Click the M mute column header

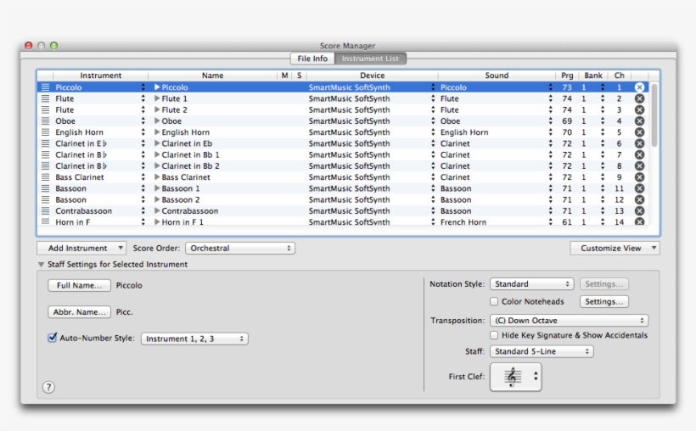click(284, 76)
